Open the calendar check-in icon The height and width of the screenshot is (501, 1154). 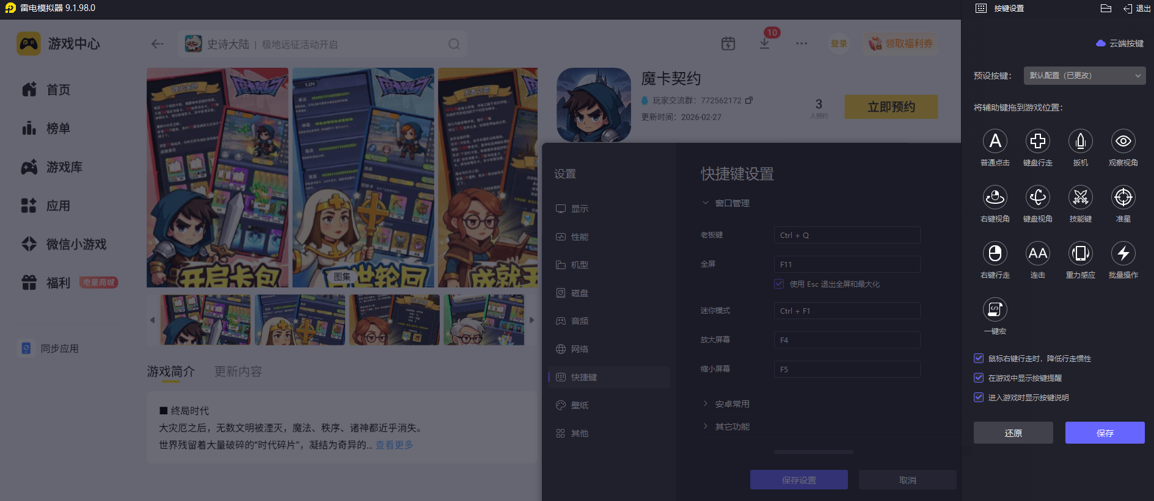coord(728,43)
